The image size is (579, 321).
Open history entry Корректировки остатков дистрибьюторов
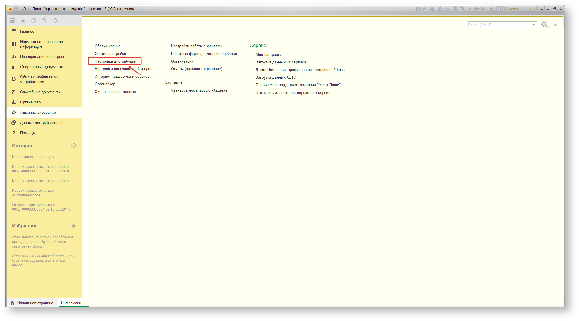33,193
